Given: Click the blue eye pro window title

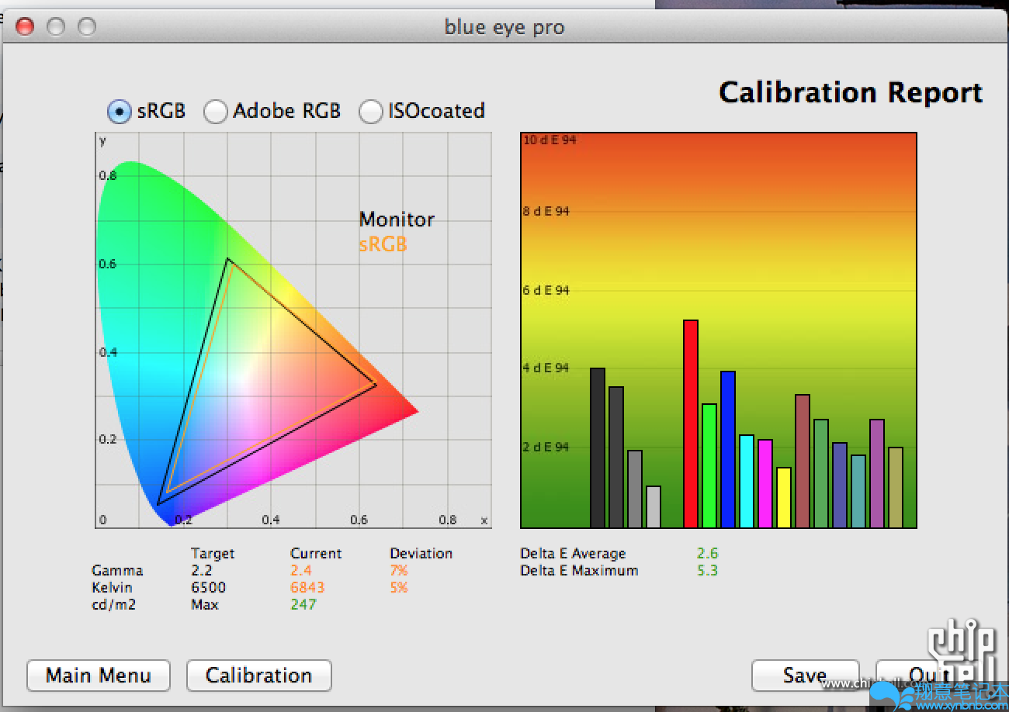Looking at the screenshot, I should [x=504, y=27].
